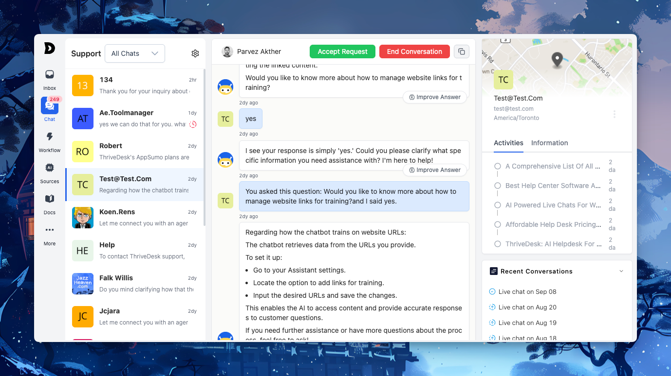The height and width of the screenshot is (376, 671).
Task: Open the Workflow lightning icon
Action: pyautogui.click(x=49, y=137)
